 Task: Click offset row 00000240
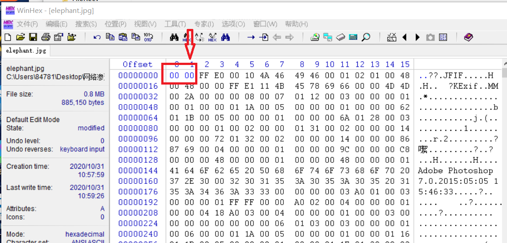coord(138,234)
